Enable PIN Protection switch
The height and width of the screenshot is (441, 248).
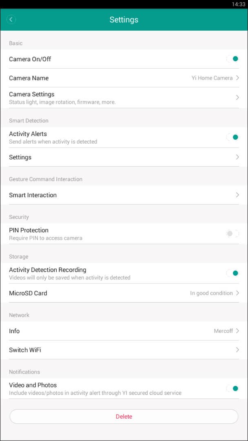[x=232, y=234]
